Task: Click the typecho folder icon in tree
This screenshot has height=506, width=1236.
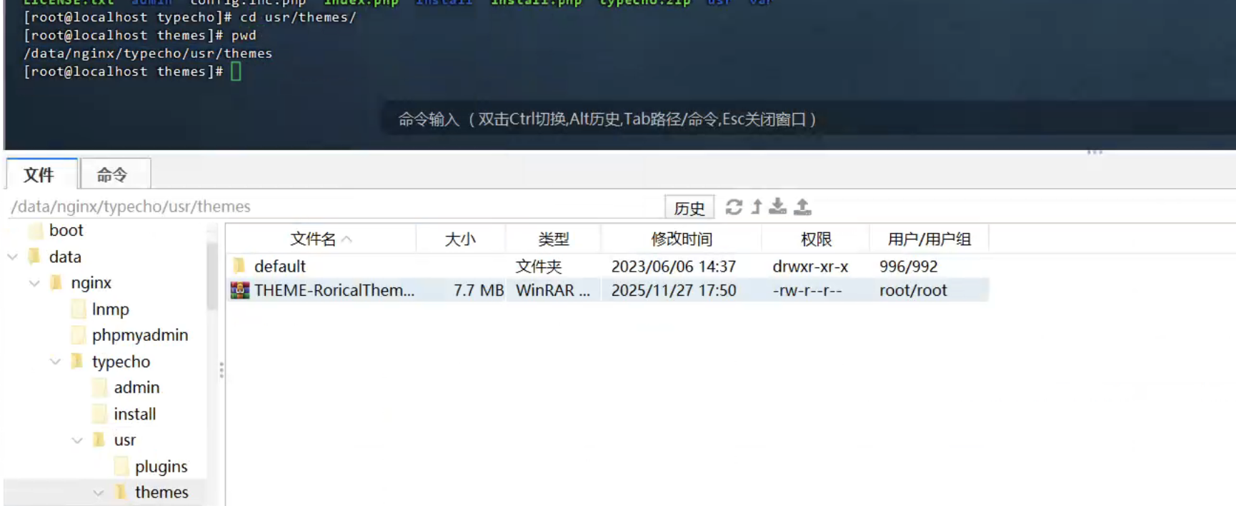Action: (79, 362)
